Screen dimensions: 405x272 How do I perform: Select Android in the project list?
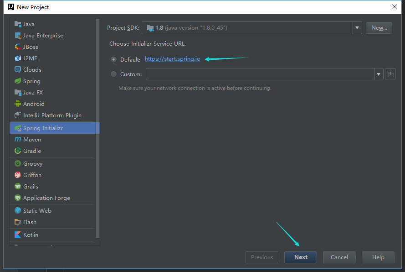52,104
